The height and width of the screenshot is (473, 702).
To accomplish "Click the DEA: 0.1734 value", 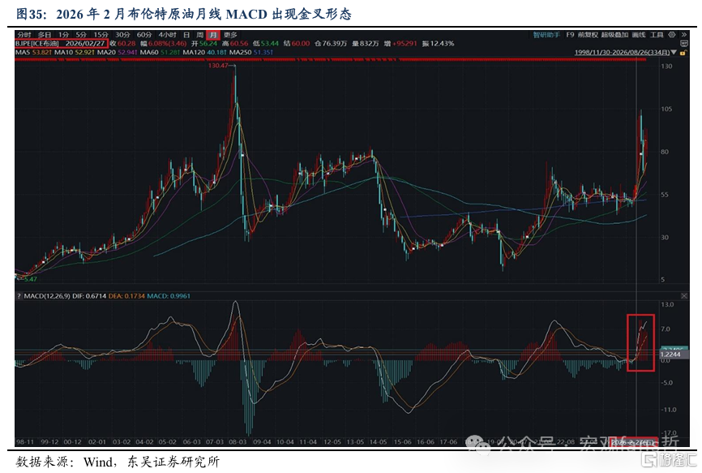I will [x=126, y=296].
